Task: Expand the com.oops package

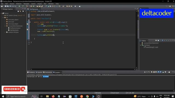Action: point(5,22)
